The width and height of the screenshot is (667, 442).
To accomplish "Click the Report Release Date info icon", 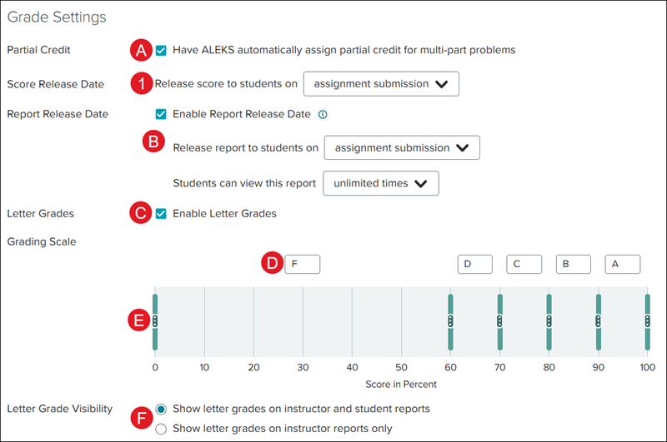I will pos(323,115).
